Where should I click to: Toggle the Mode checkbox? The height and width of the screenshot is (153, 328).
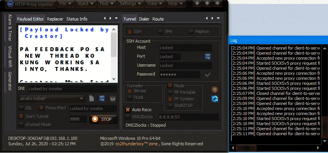pos(170,86)
